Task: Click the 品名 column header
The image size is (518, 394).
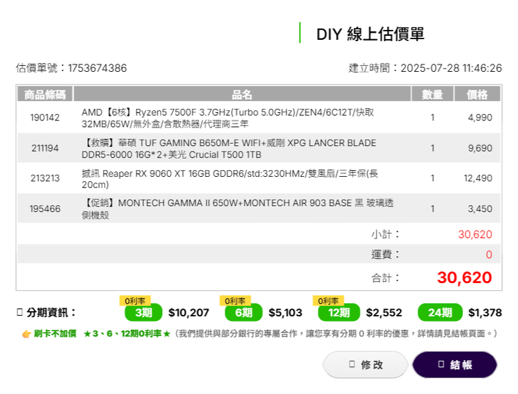Action: pos(242,94)
